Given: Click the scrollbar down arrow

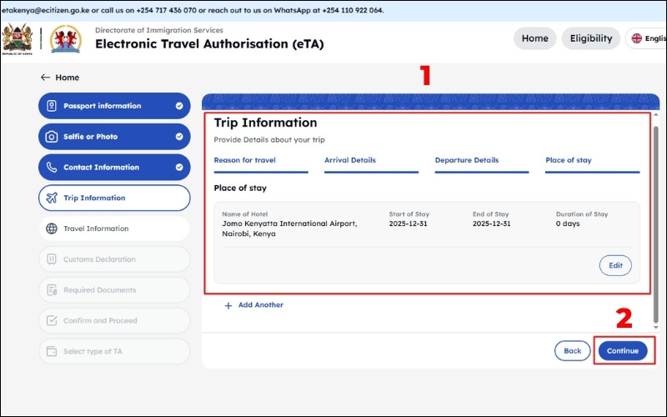Looking at the screenshot, I should [x=655, y=327].
